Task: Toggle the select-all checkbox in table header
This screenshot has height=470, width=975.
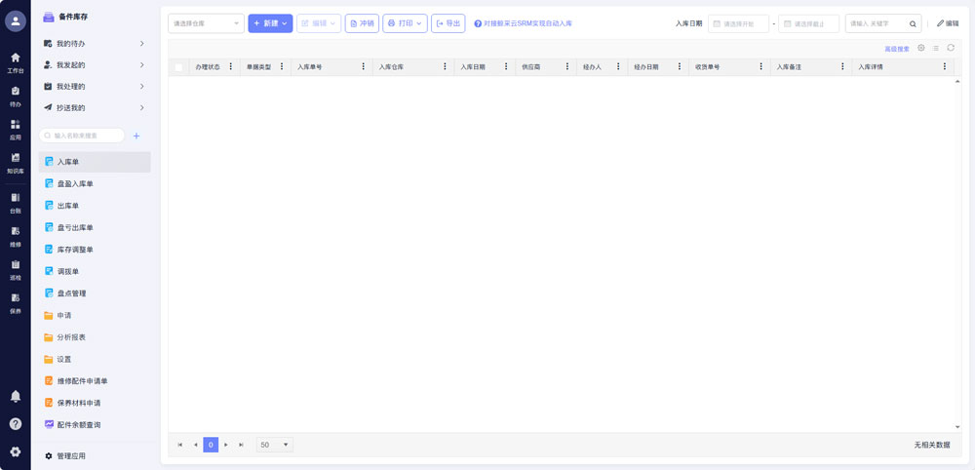Action: [178, 67]
